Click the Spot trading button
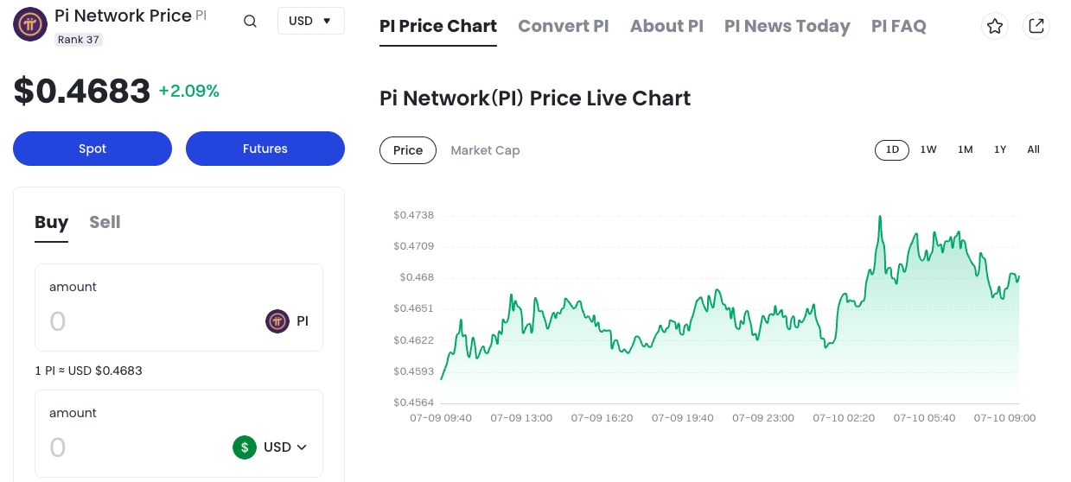The image size is (1071, 482). coord(92,149)
